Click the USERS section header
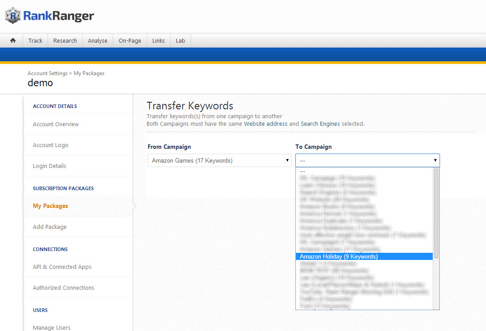The height and width of the screenshot is (331, 486). pos(40,310)
